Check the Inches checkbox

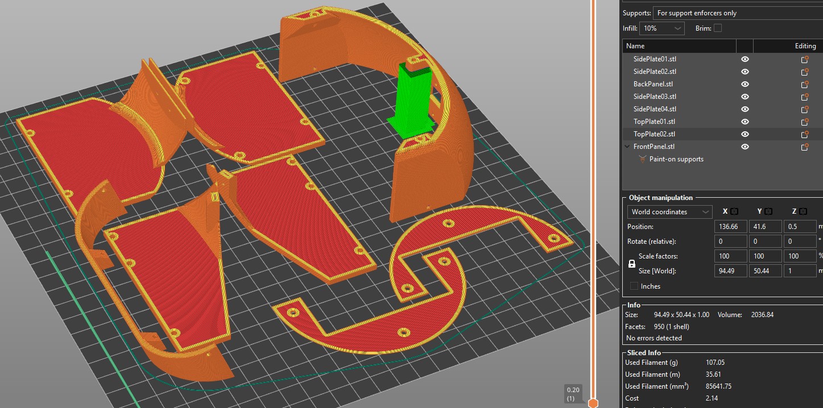click(634, 286)
